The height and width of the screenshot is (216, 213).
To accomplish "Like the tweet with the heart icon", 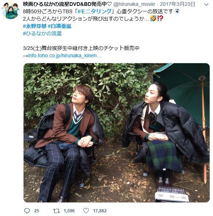I will [x=86, y=210].
